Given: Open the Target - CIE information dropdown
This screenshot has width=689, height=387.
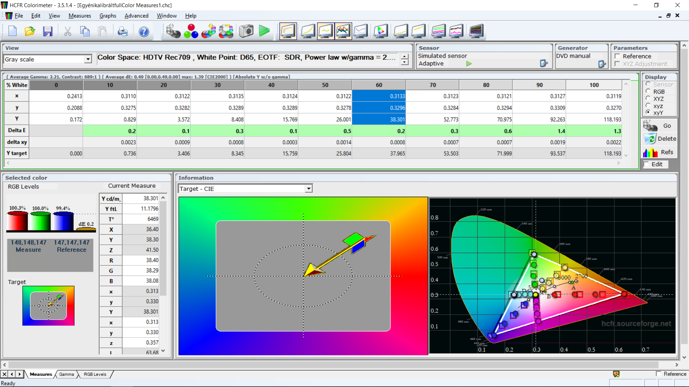Looking at the screenshot, I should coord(309,188).
